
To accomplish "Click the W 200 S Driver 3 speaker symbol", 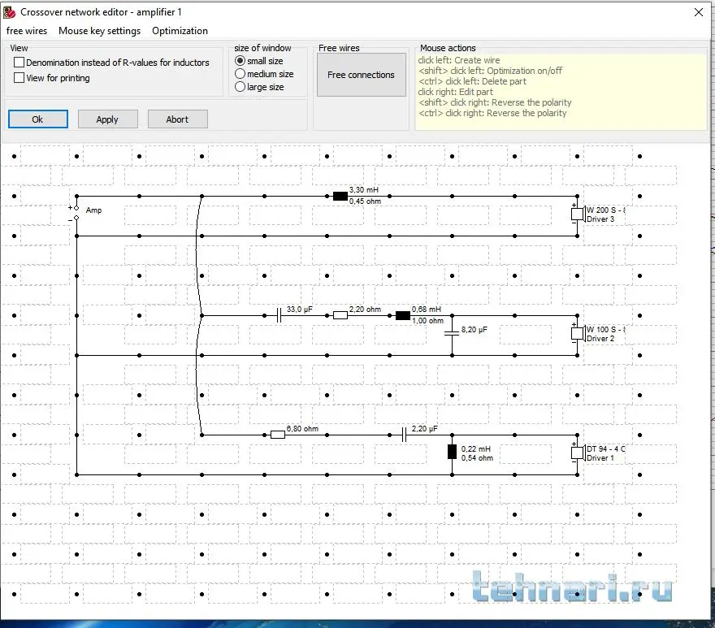I will [578, 214].
